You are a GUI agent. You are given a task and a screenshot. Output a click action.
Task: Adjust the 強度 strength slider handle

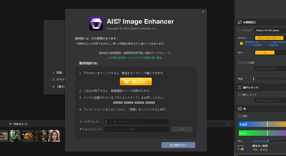[x=254, y=79]
